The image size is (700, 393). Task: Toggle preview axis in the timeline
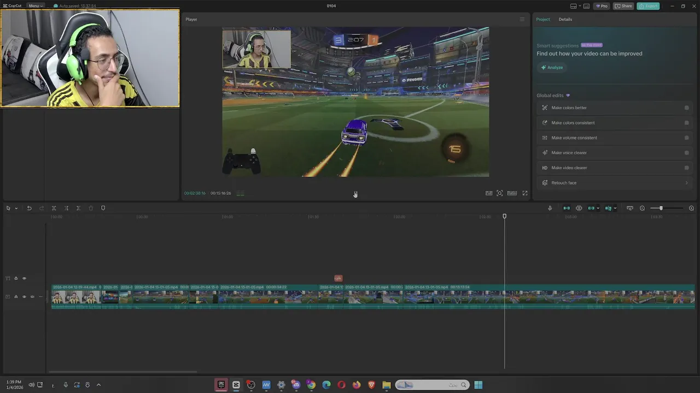[608, 208]
